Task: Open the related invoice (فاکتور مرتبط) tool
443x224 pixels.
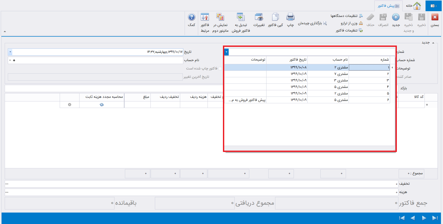Action: 205,17
